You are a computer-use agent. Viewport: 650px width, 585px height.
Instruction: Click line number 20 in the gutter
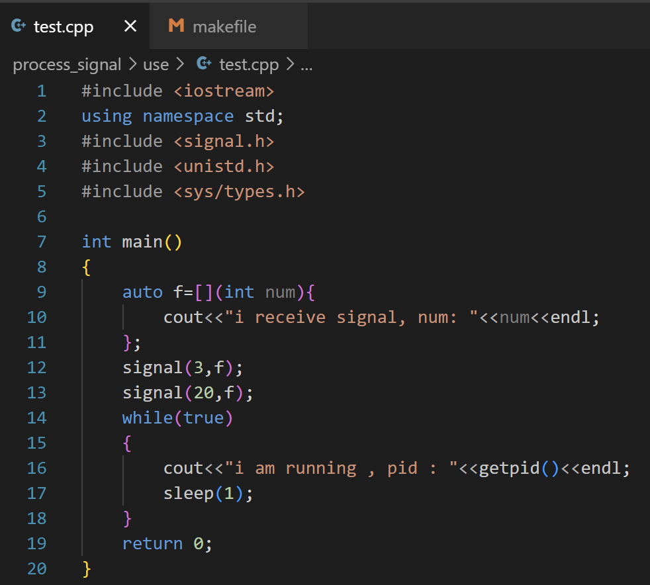tap(37, 569)
